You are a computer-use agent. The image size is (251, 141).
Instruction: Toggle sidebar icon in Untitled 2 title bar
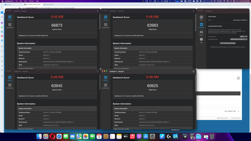tap(194, 11)
